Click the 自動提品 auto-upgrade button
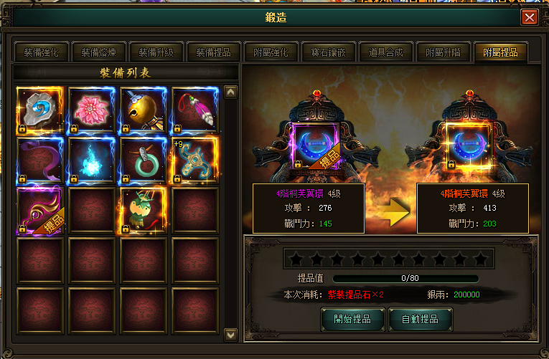The width and height of the screenshot is (549, 359). pos(420,319)
